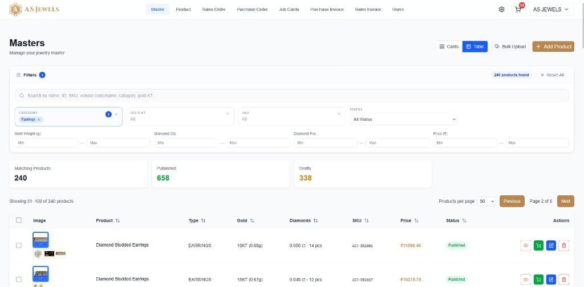The height and width of the screenshot is (287, 584).
Task: Add ASJ-ER2001 to cart using green icon
Action: (538, 245)
